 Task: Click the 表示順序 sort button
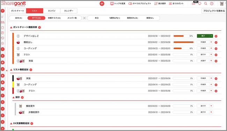(160, 3)
